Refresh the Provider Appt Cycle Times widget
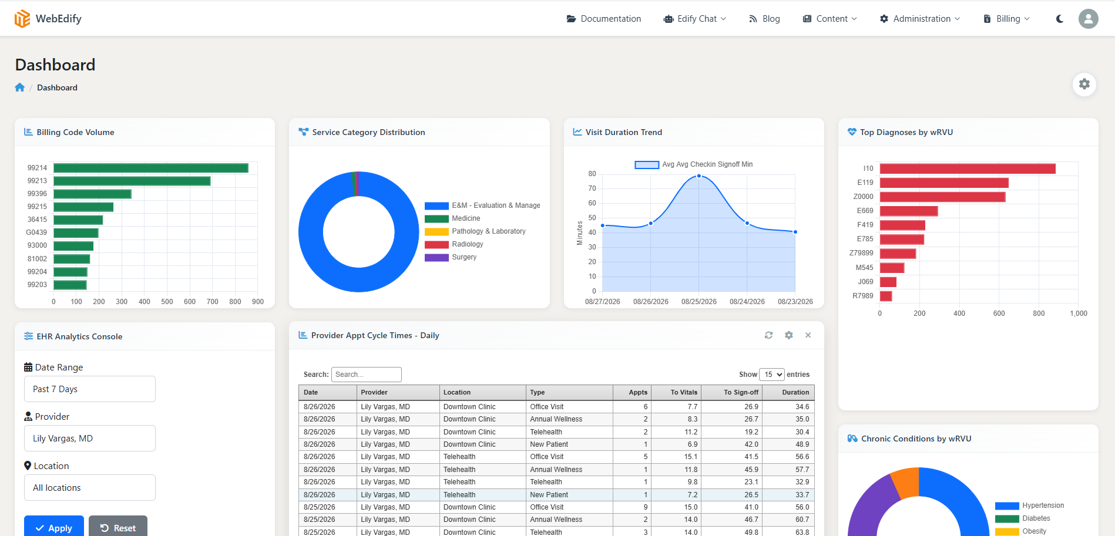Screen dimensions: 1115x536 pos(768,335)
